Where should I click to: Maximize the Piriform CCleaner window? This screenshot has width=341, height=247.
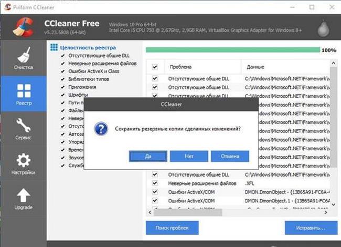pyautogui.click(x=312, y=7)
